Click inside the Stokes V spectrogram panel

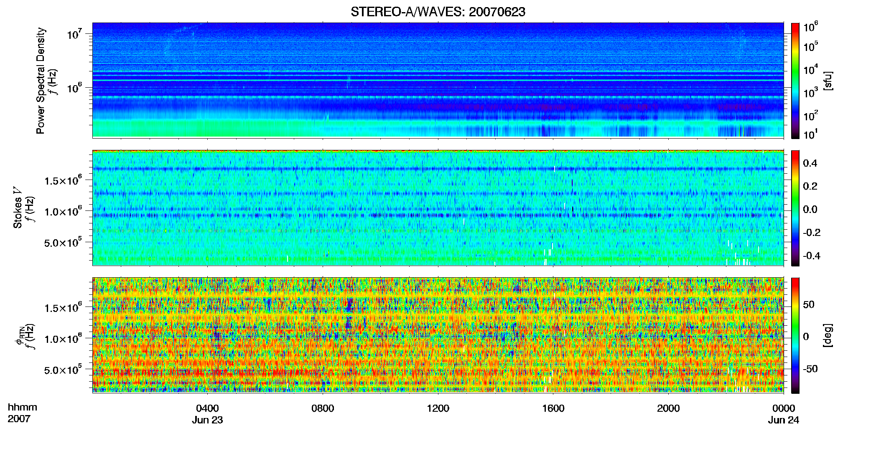[x=438, y=208]
